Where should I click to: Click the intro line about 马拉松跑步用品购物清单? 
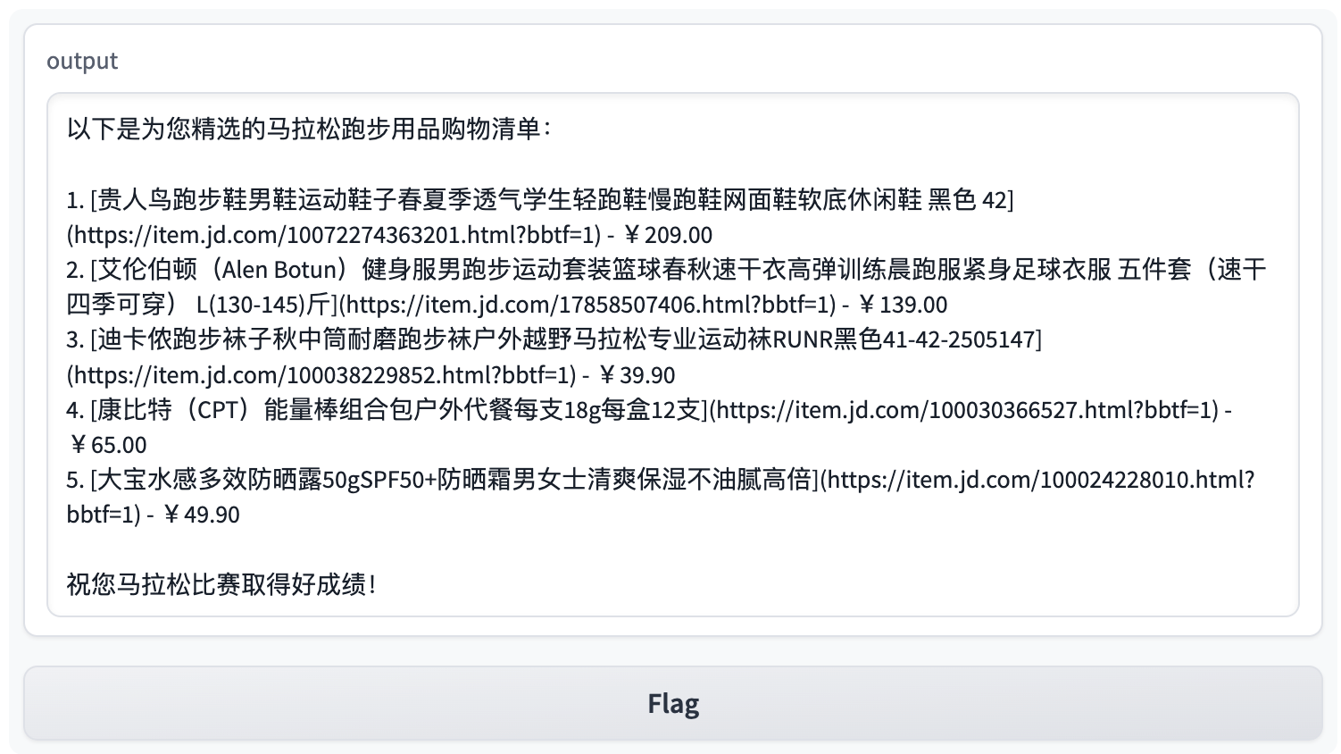[309, 130]
